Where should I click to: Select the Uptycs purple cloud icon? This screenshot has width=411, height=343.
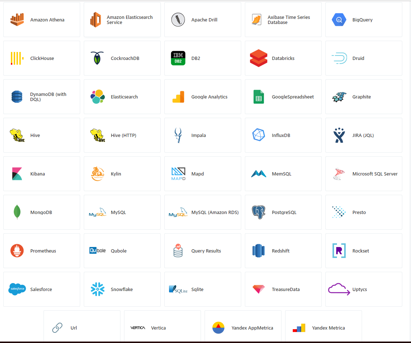point(339,289)
